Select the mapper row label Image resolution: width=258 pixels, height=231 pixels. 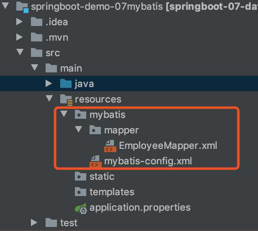click(121, 131)
